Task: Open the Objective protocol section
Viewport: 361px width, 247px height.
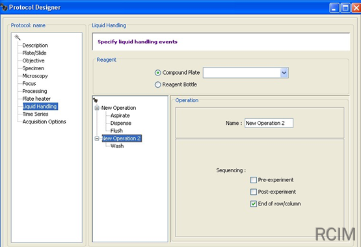Action: click(x=33, y=60)
